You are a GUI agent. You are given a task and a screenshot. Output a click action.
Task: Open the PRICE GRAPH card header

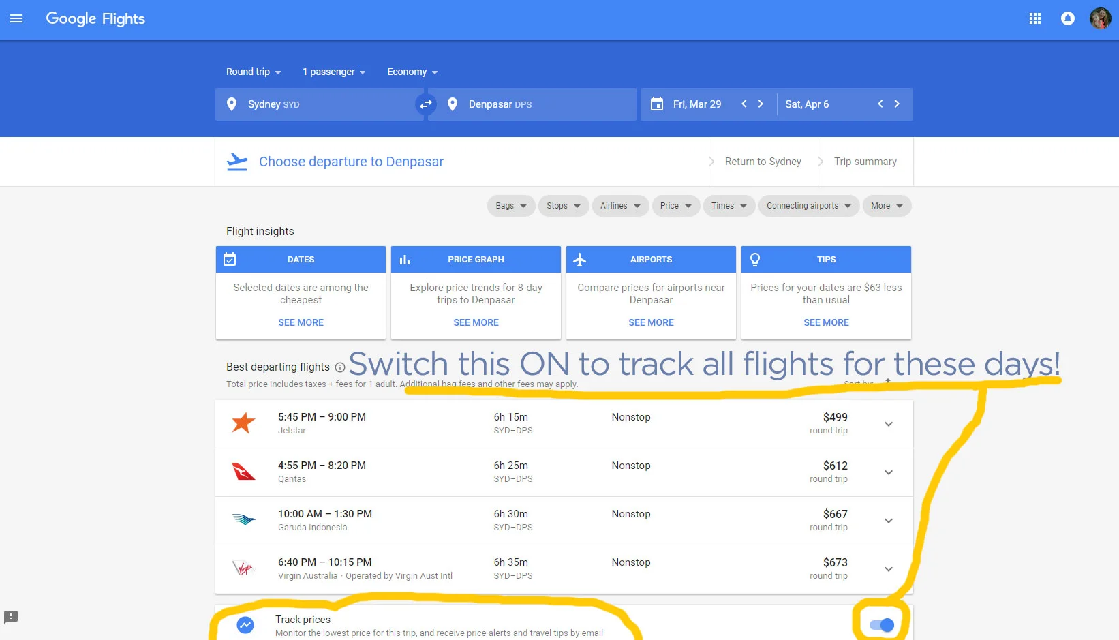(x=476, y=259)
